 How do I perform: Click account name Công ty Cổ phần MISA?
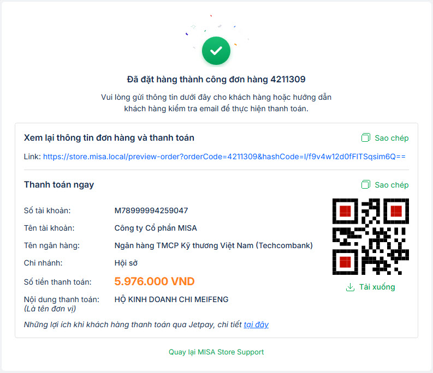pyautogui.click(x=156, y=228)
